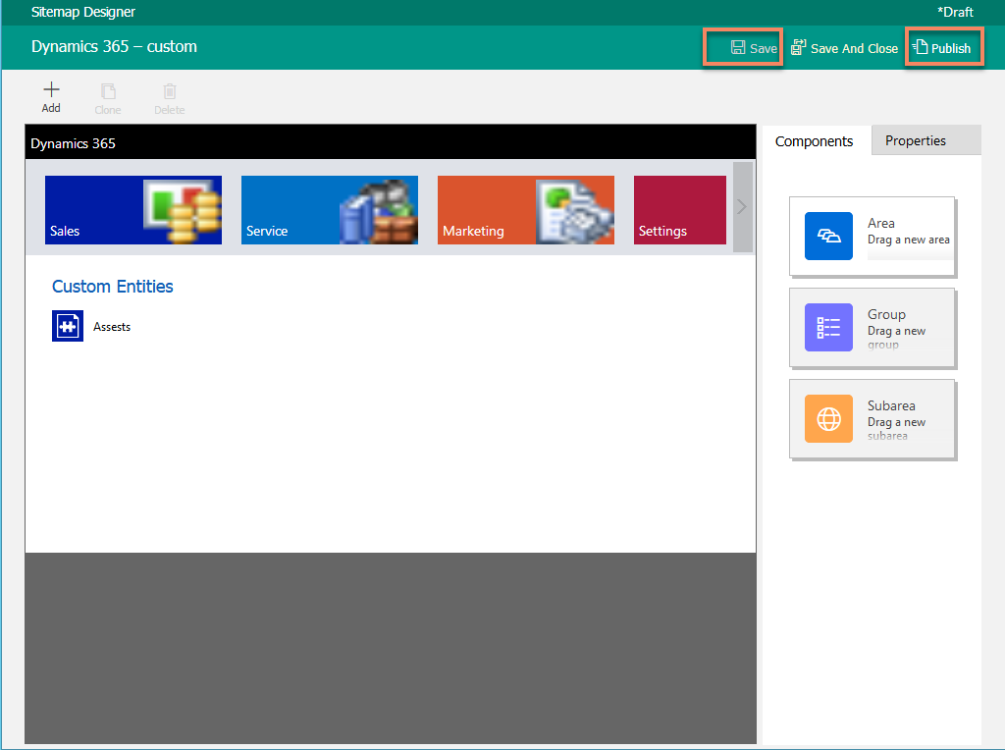Image resolution: width=1005 pixels, height=750 pixels.
Task: Click the Area component icon
Action: (x=828, y=236)
